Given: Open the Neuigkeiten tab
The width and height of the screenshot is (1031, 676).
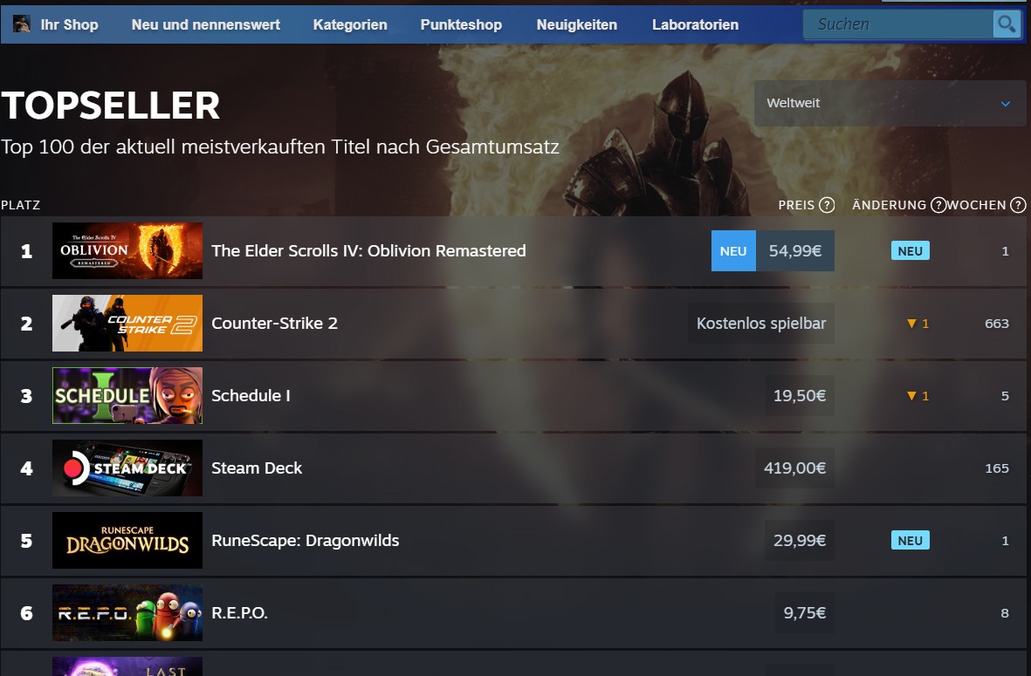Looking at the screenshot, I should (577, 25).
